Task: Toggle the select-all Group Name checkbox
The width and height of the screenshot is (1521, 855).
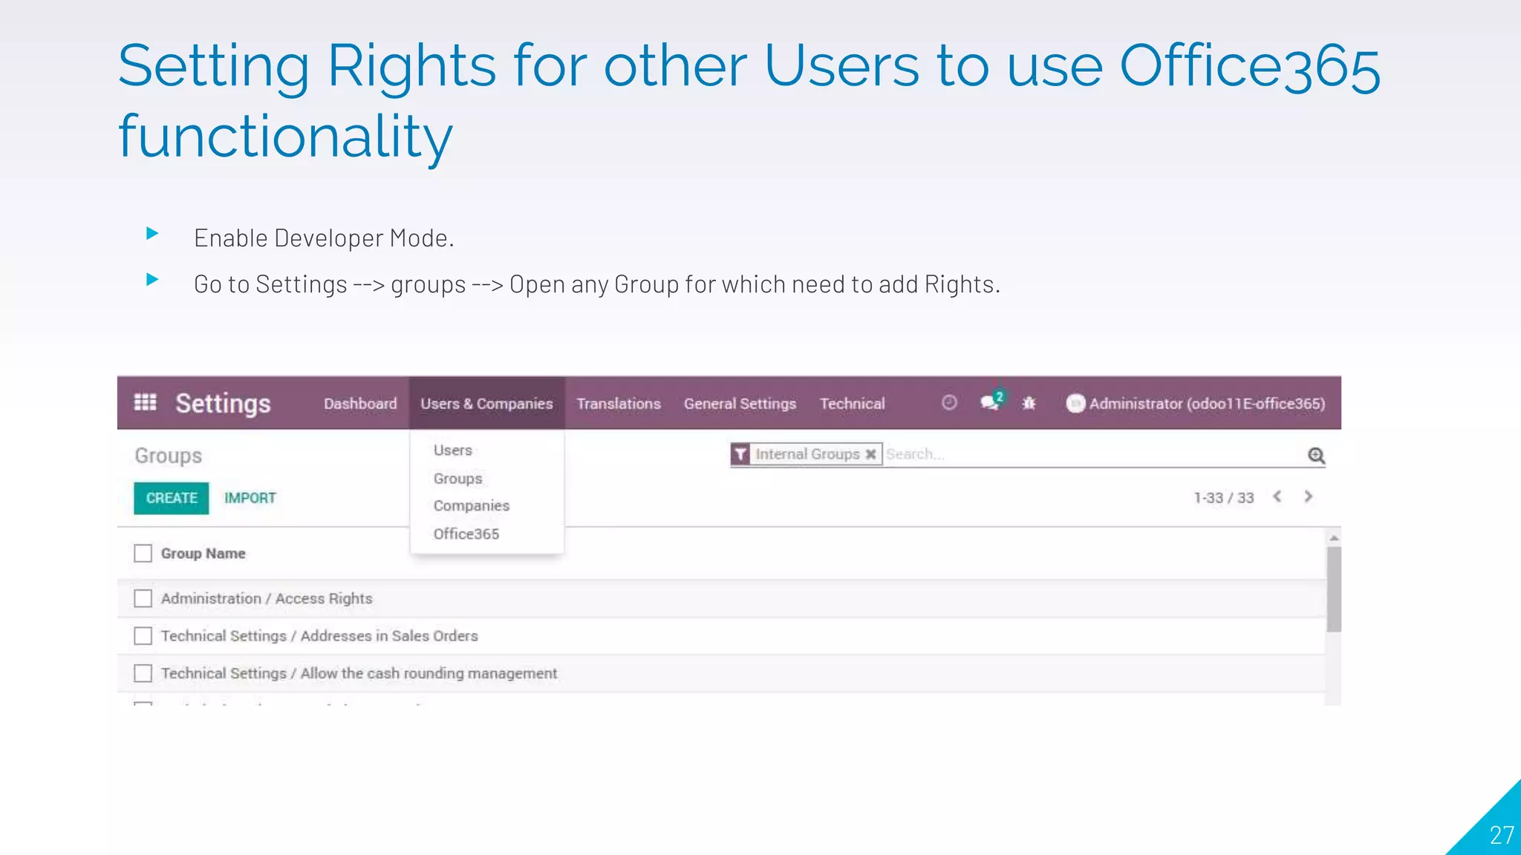Action: coord(143,554)
